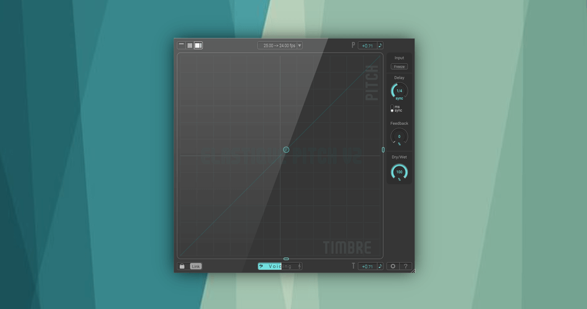Viewport: 587px width, 309px height.
Task: Click the Delay knob set to 1/4
Action: click(x=399, y=91)
